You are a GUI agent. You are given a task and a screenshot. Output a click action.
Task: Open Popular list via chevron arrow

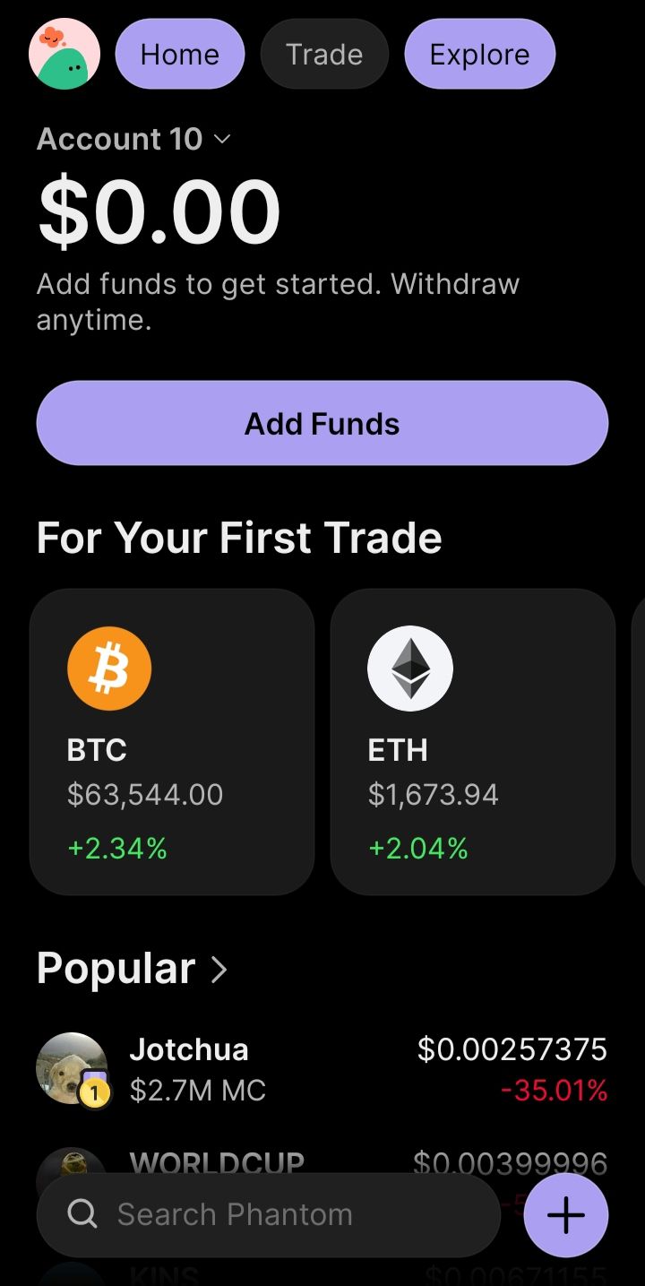coord(219,969)
